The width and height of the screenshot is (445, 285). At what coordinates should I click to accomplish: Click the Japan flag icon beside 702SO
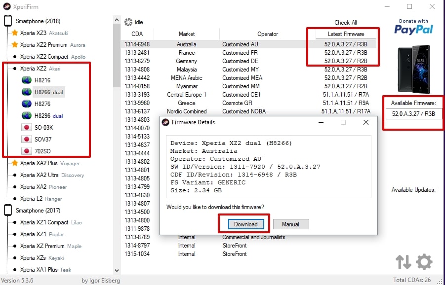click(27, 151)
